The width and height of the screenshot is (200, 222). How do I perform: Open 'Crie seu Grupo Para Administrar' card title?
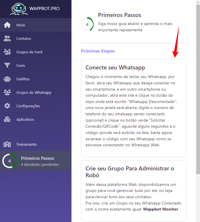pos(130,172)
